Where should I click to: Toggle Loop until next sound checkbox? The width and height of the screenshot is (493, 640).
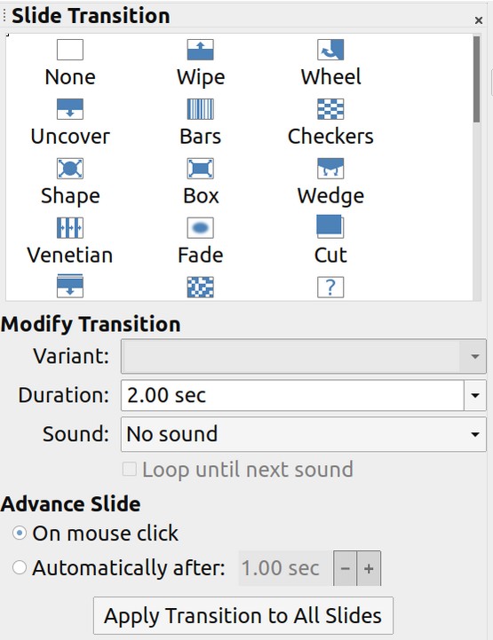point(130,470)
